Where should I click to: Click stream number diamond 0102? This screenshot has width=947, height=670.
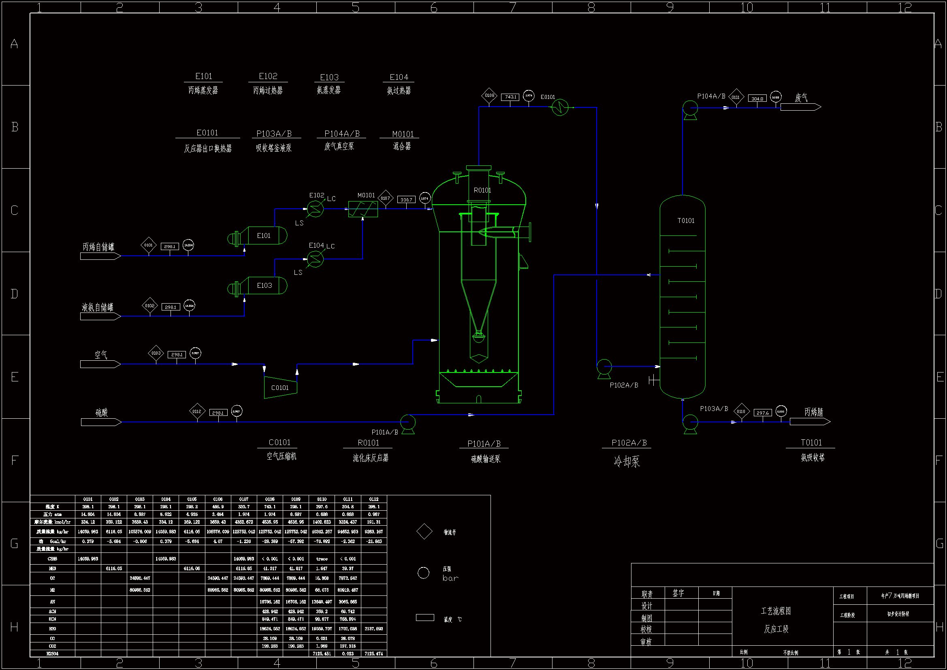tap(150, 306)
